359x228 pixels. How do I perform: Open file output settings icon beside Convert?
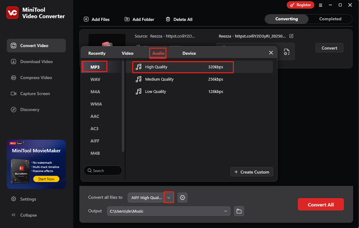click(x=286, y=52)
